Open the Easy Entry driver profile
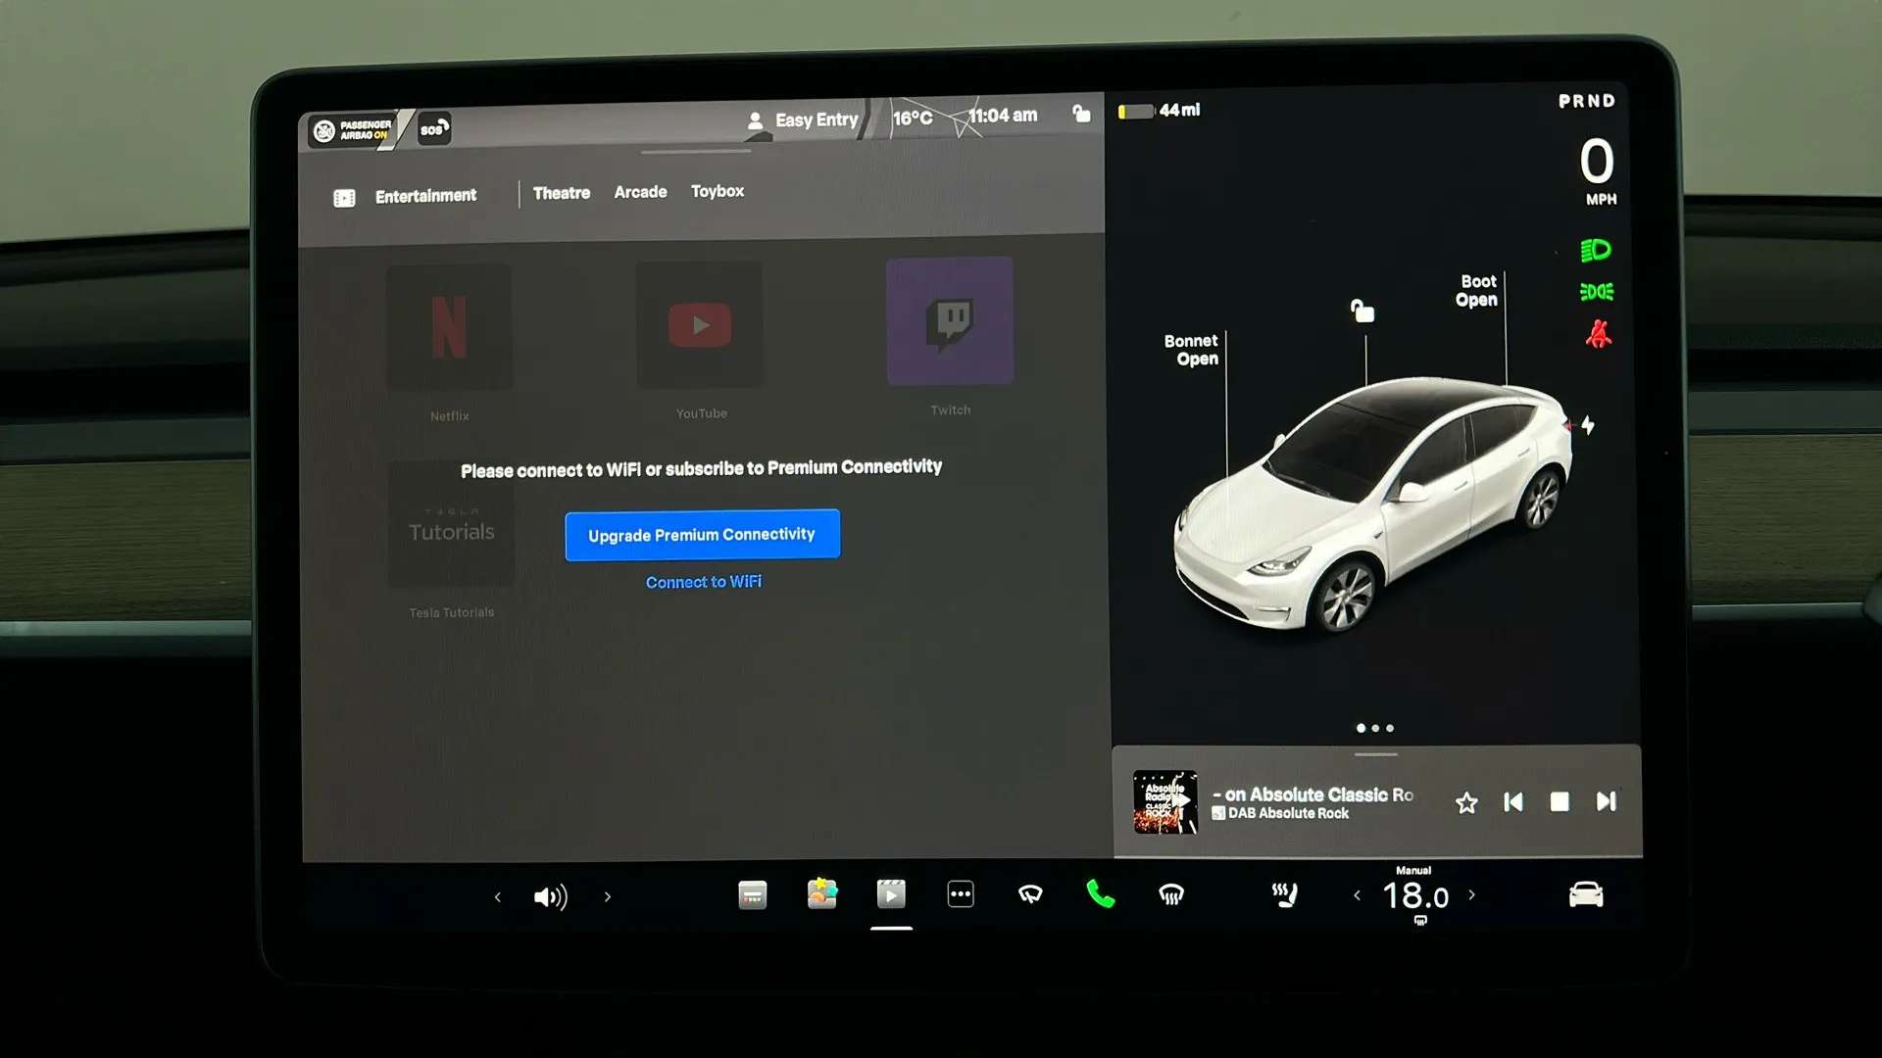The width and height of the screenshot is (1882, 1058). [803, 120]
